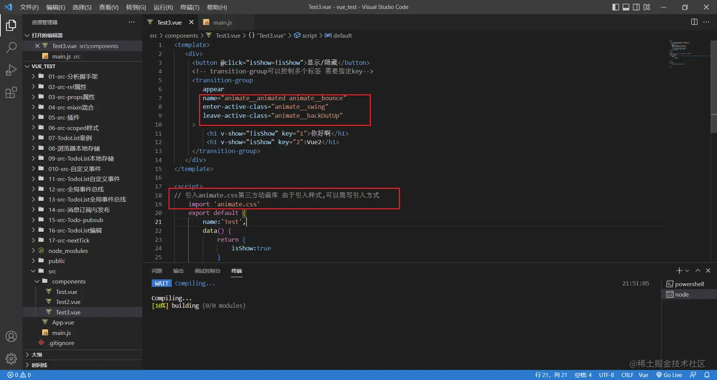
Task: Maximize the terminal panel with chevron up
Action: [x=698, y=271]
